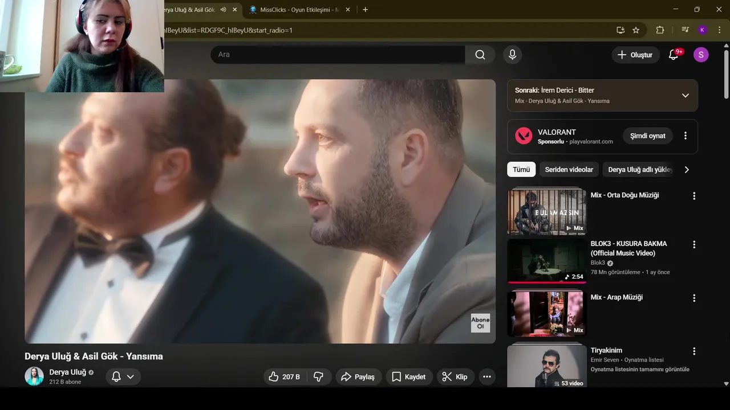Click Mix - Arap Müziği title
The width and height of the screenshot is (730, 410).
tap(617, 297)
